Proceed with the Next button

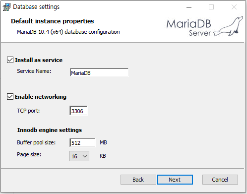[175, 180]
